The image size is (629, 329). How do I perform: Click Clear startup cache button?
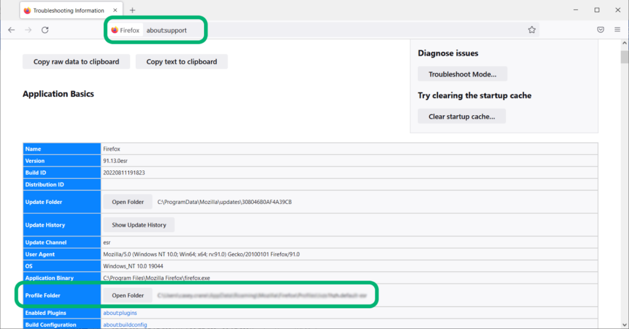(x=462, y=116)
